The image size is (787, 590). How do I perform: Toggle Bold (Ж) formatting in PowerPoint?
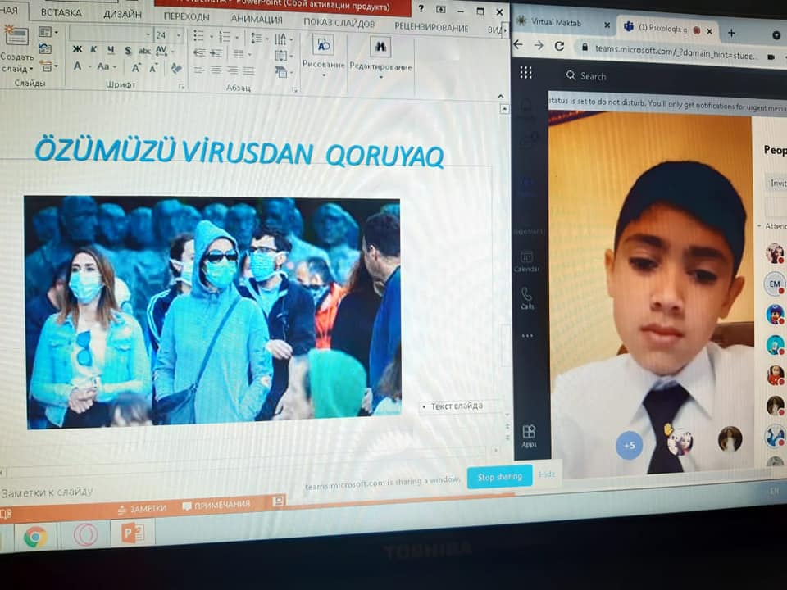(x=77, y=49)
